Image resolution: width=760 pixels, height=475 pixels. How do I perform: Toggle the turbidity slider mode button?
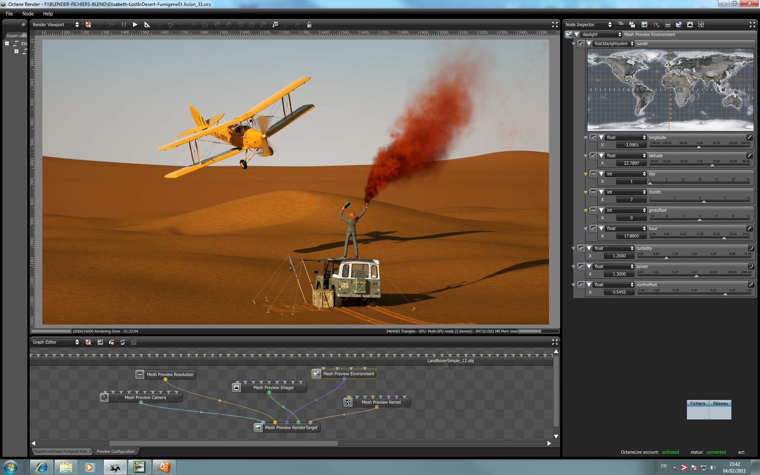[750, 248]
